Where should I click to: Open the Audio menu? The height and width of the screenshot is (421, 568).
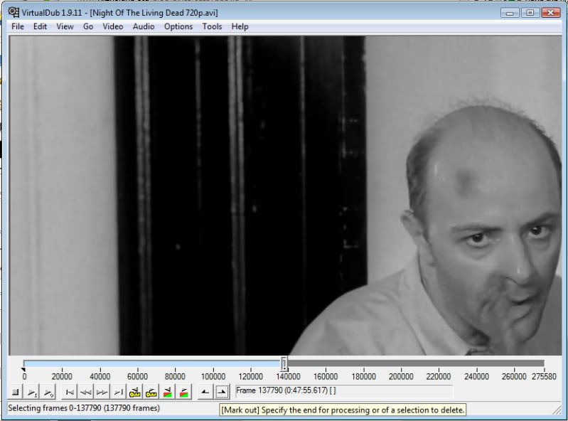tap(144, 26)
